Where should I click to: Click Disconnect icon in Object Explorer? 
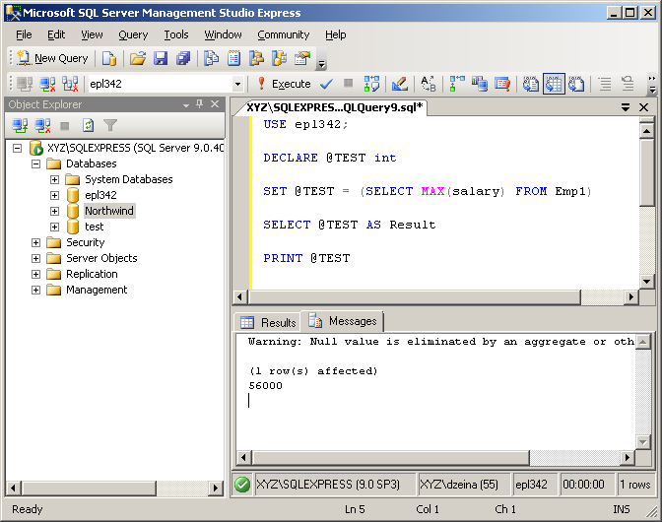tap(42, 126)
